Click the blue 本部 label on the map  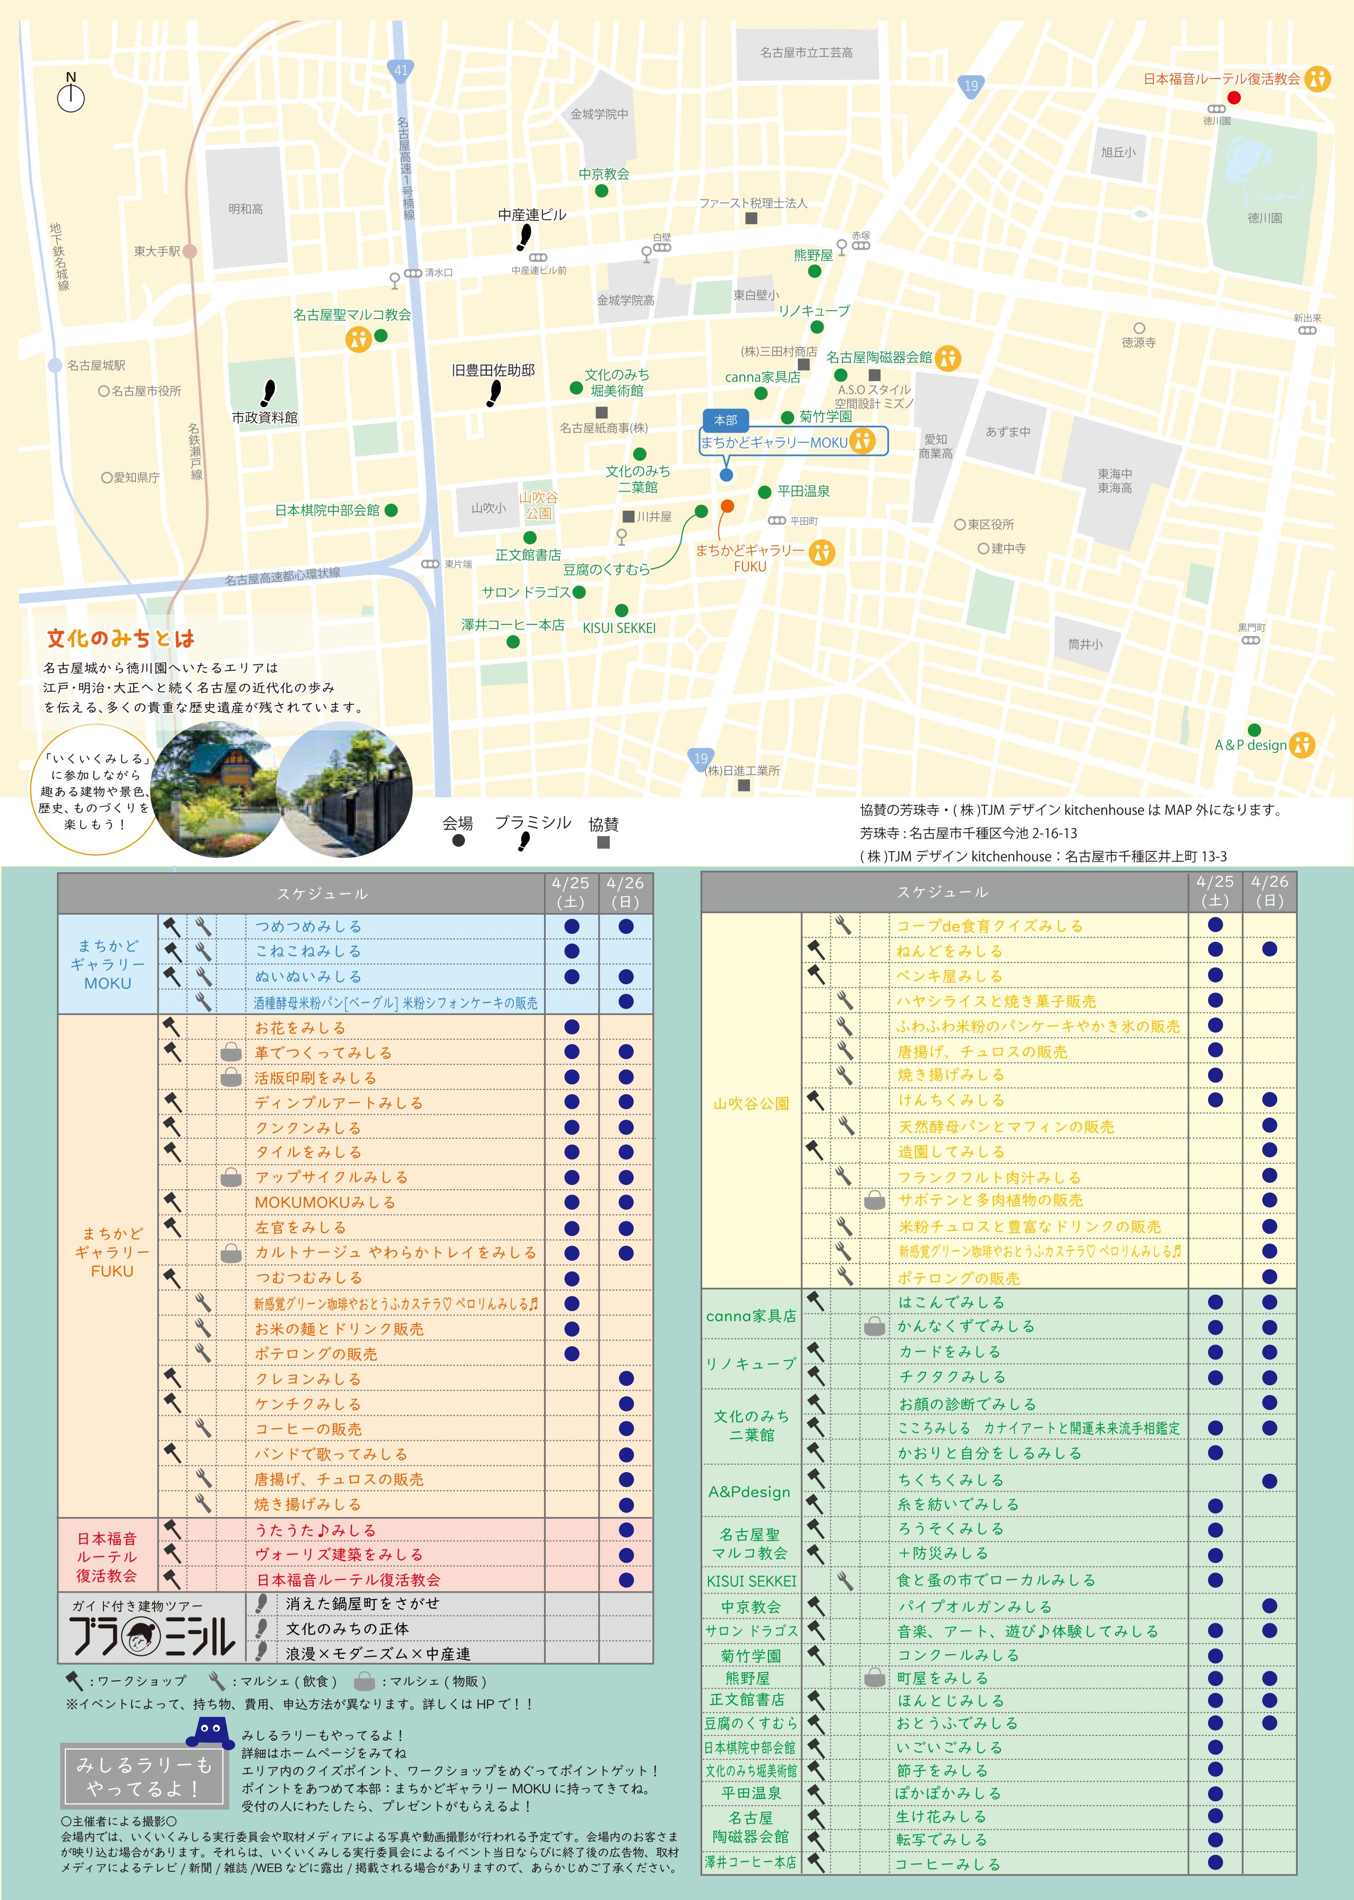[726, 420]
